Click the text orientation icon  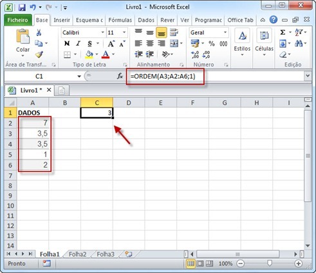[x=165, y=54]
